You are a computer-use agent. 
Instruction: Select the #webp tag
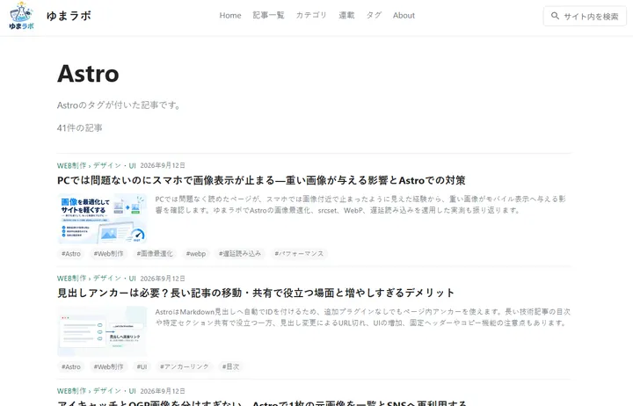(196, 254)
